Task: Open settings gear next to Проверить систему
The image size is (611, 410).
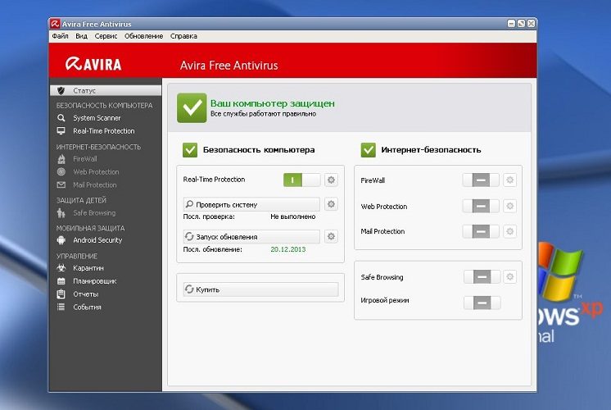Action: pos(331,204)
